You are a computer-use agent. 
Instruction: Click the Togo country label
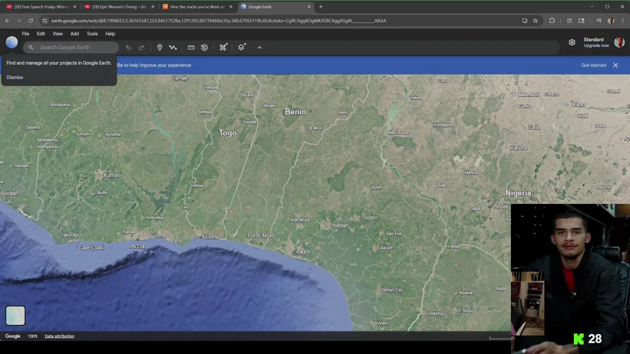tap(227, 133)
